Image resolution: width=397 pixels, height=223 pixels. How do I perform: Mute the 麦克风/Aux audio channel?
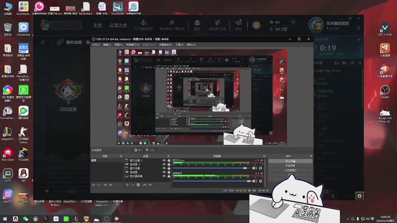pos(254,168)
